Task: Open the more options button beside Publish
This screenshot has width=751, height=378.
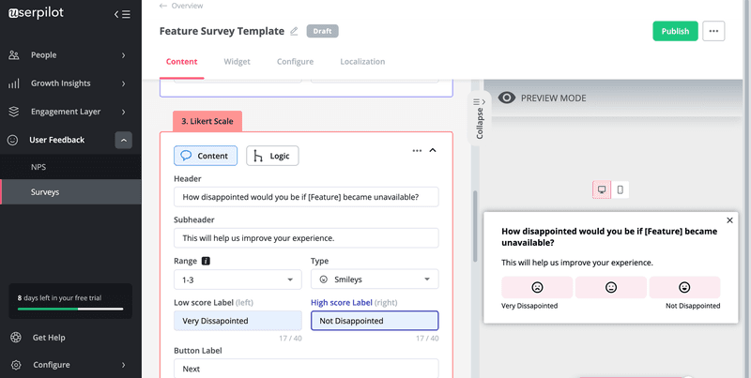Action: pos(713,31)
